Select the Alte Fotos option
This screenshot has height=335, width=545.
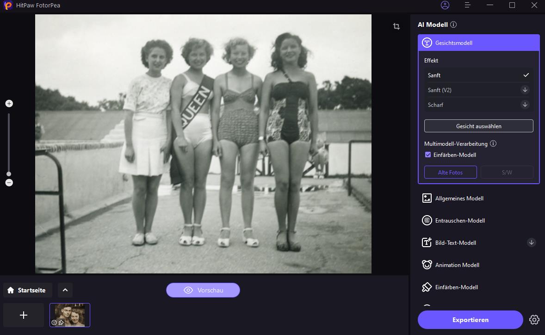pos(450,172)
